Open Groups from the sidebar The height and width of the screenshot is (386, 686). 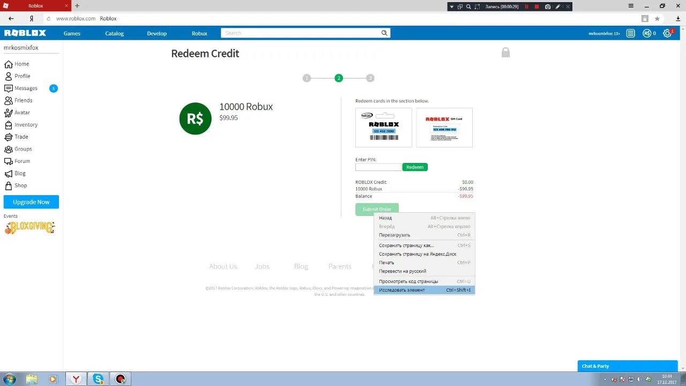(x=23, y=149)
